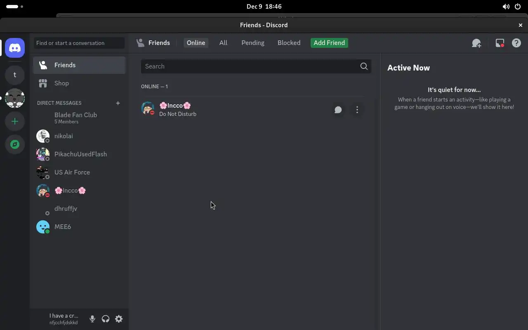
Task: Switch to All friends tab
Action: (x=223, y=43)
